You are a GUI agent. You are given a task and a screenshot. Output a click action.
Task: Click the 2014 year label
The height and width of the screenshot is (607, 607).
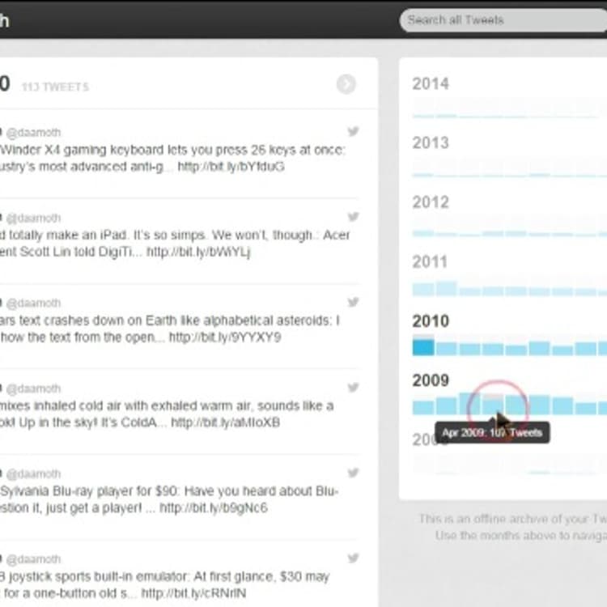tap(431, 83)
